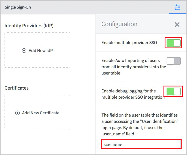This screenshot has width=187, height=155.
Task: Click the Enable multiple provider SSO label
Action: [x=129, y=43]
